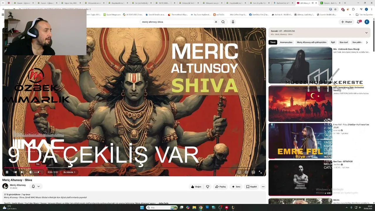Click the YouTube search magnifier button
The image size is (375, 211).
point(223,22)
